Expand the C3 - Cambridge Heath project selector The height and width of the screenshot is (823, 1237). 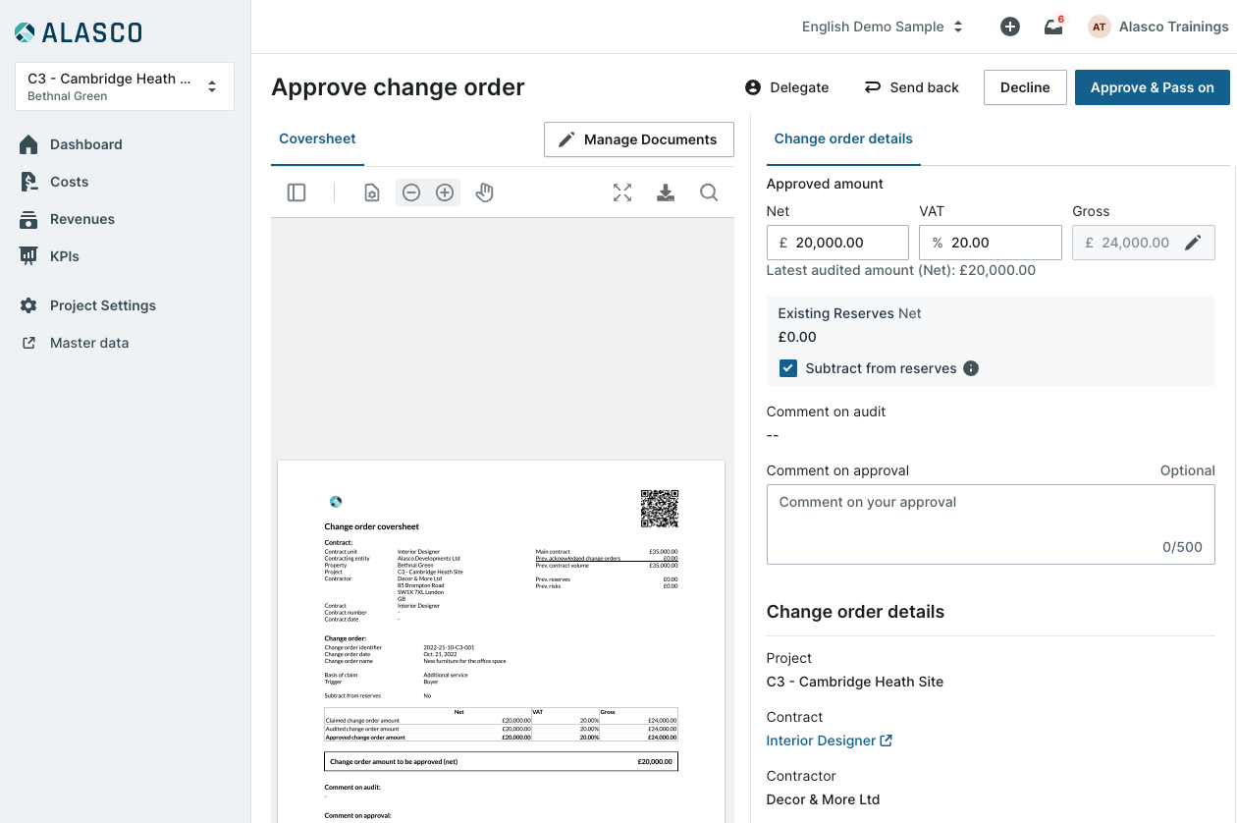(x=125, y=86)
